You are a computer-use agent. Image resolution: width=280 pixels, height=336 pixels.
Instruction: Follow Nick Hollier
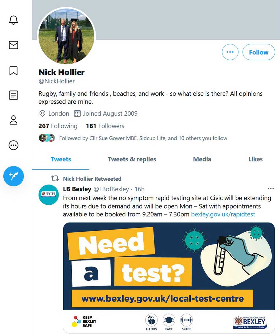[x=258, y=52]
